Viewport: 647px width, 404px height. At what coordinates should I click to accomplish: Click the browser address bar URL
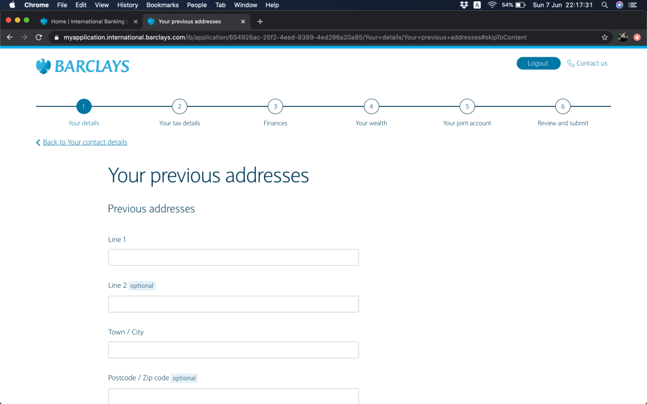tap(295, 37)
